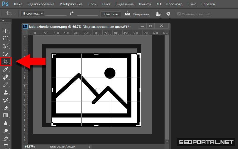Select the Healing Brush tool

click(x=6, y=77)
